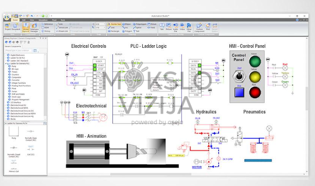Select the Arc drawing tool
Viewport: 315px width, 186px height.
point(125,27)
